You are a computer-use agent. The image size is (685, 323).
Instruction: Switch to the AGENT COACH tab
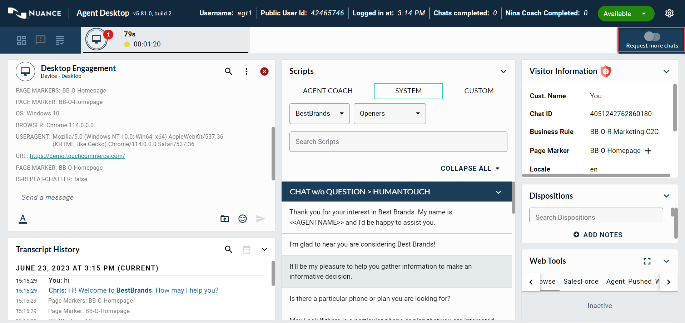tap(328, 91)
